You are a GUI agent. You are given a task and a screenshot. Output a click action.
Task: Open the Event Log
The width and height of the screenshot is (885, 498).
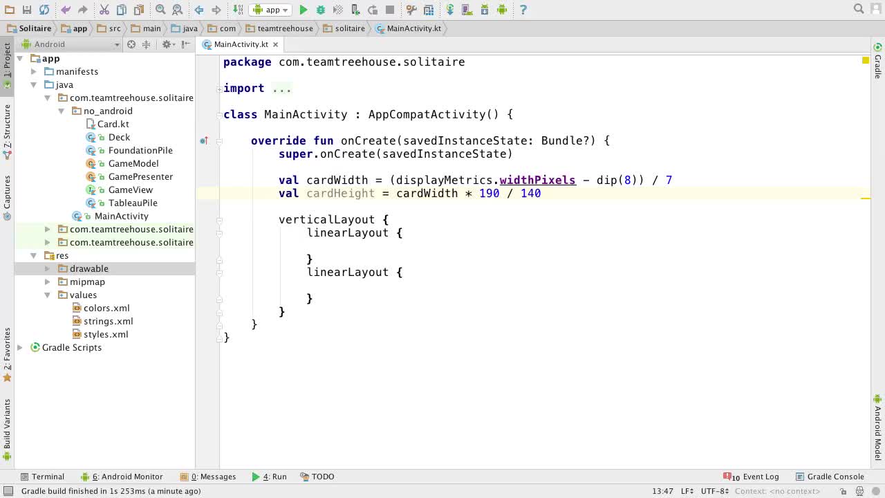pos(751,477)
